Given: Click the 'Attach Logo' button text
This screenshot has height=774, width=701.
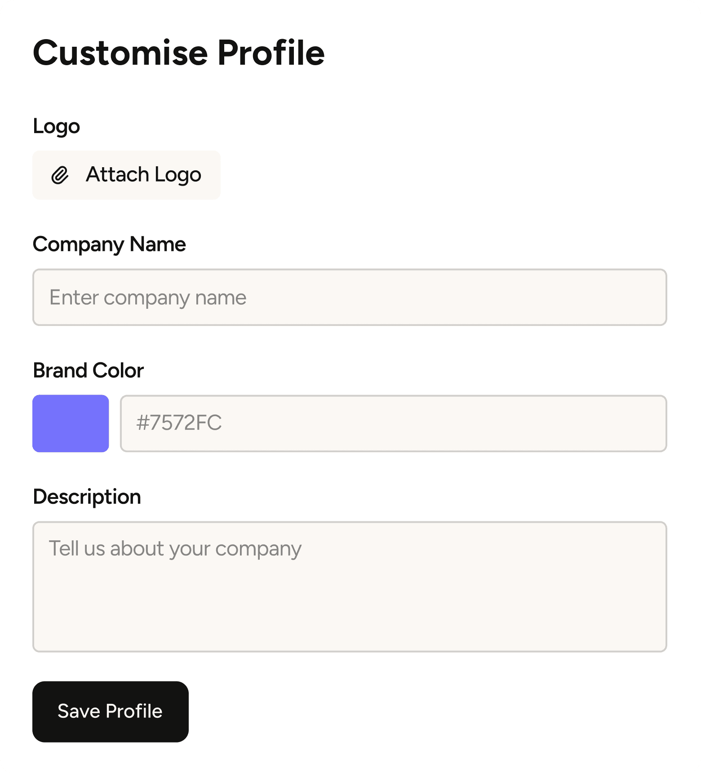Looking at the screenshot, I should click(143, 175).
